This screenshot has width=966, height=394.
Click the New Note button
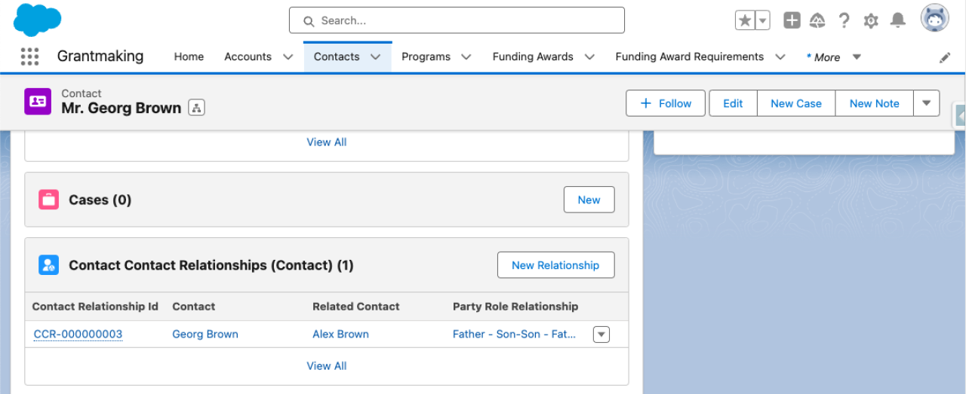(x=874, y=103)
